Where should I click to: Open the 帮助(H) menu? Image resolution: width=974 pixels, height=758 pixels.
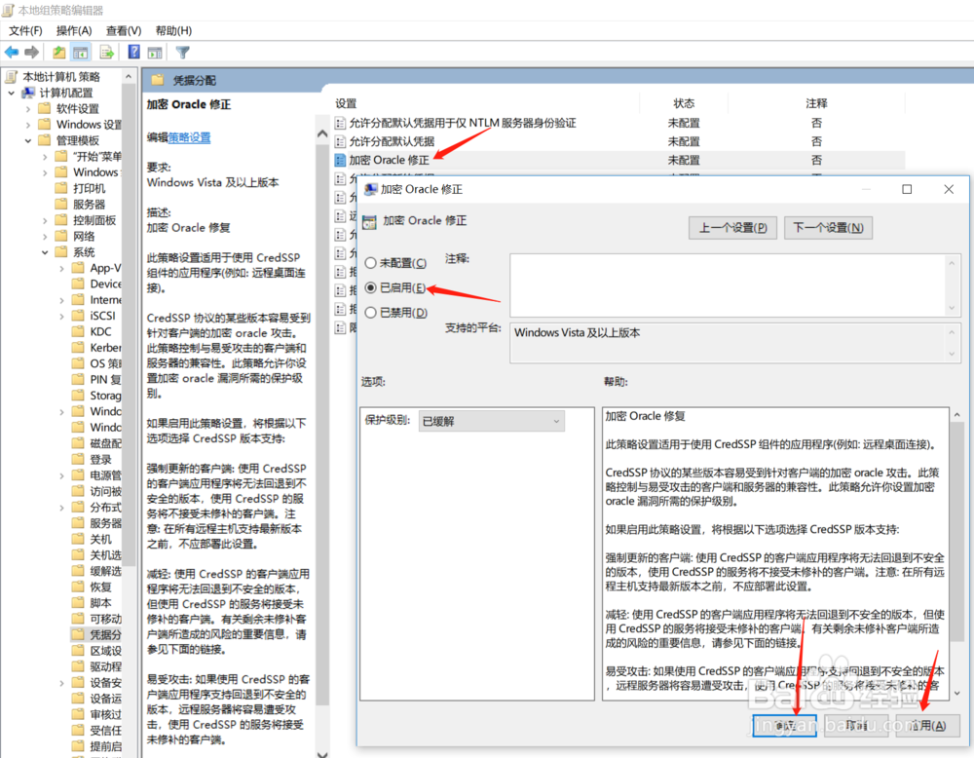(173, 30)
